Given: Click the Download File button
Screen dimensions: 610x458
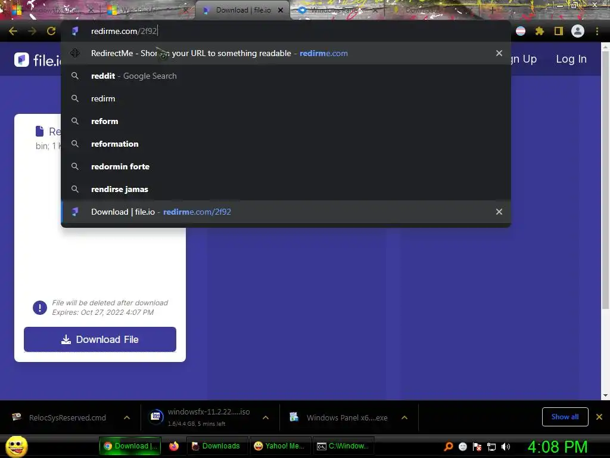Looking at the screenshot, I should (100, 339).
